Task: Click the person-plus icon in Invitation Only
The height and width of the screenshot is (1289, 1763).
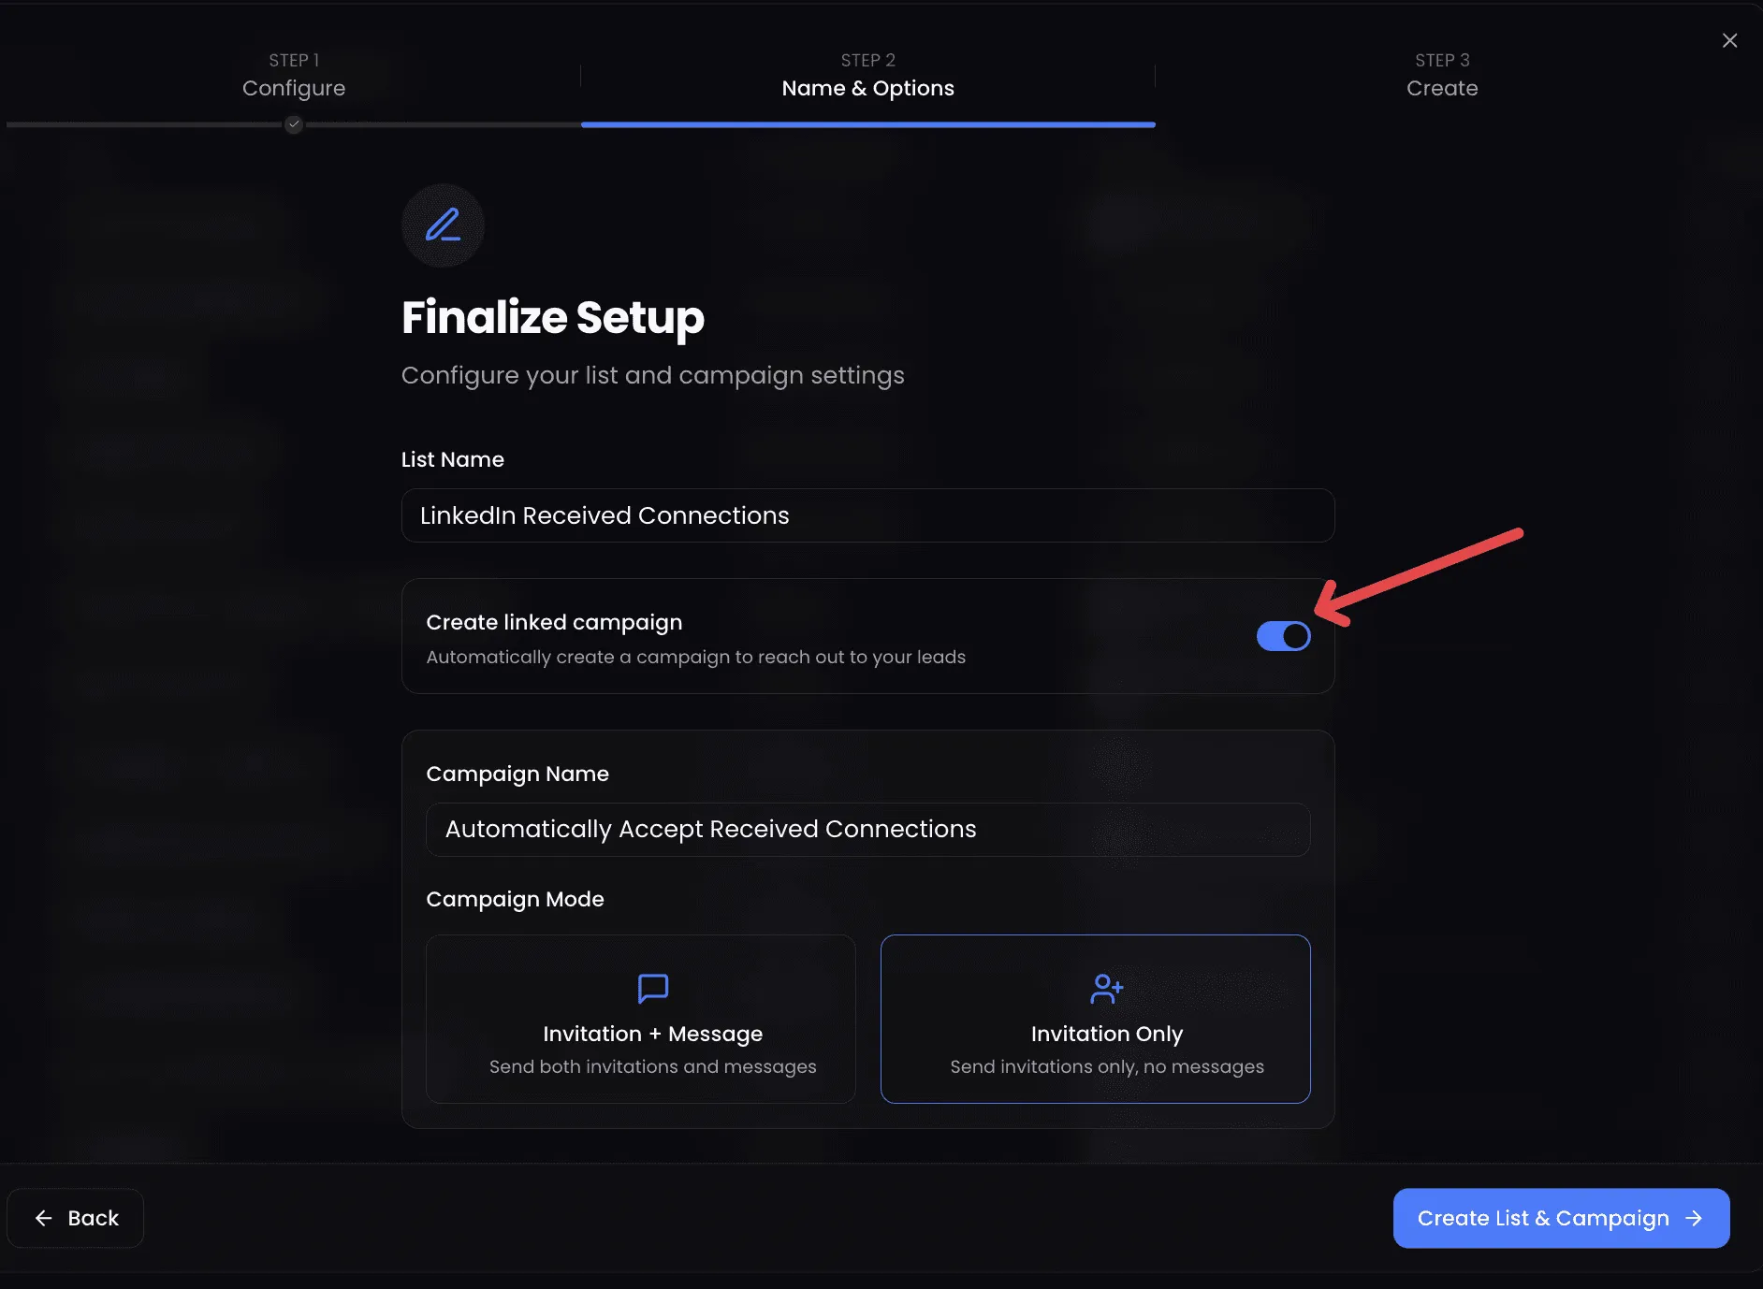Action: point(1106,988)
